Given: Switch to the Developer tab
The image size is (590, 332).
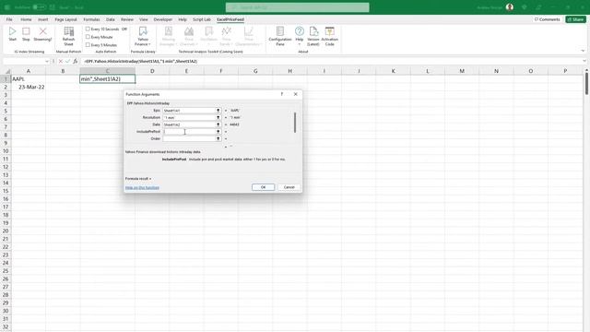Looking at the screenshot, I should click(163, 19).
